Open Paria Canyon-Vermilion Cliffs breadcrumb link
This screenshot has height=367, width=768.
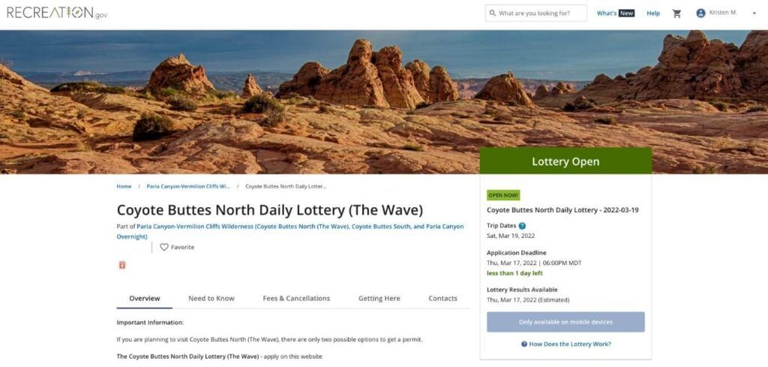(x=188, y=187)
